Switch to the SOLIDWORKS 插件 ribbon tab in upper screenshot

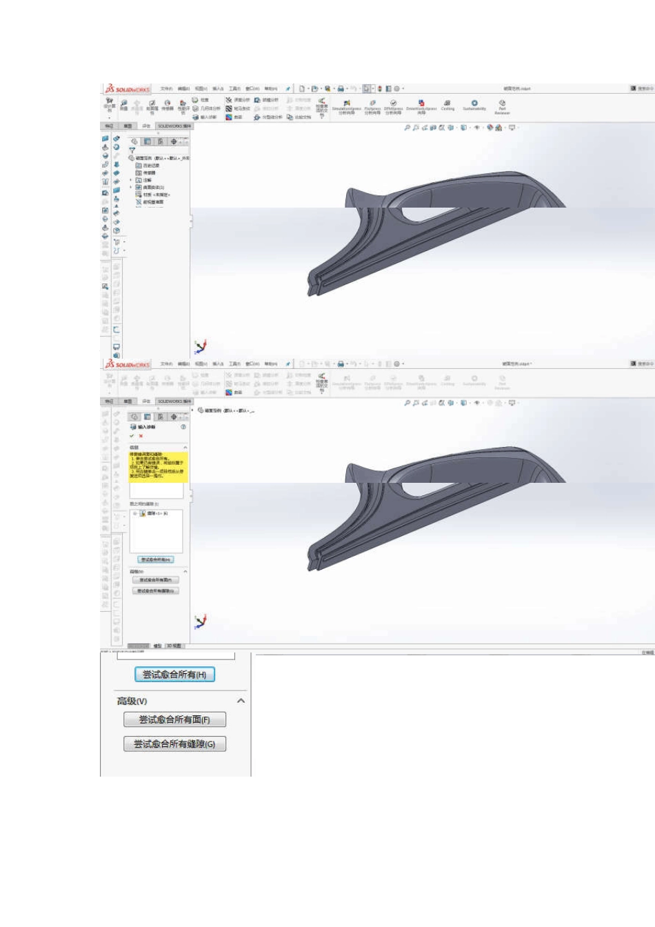pos(174,126)
